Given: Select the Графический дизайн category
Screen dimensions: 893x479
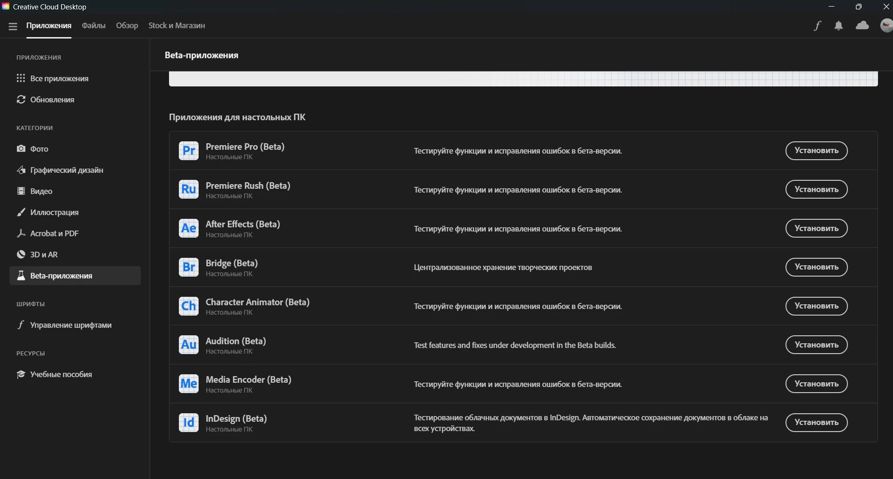Looking at the screenshot, I should pyautogui.click(x=75, y=170).
